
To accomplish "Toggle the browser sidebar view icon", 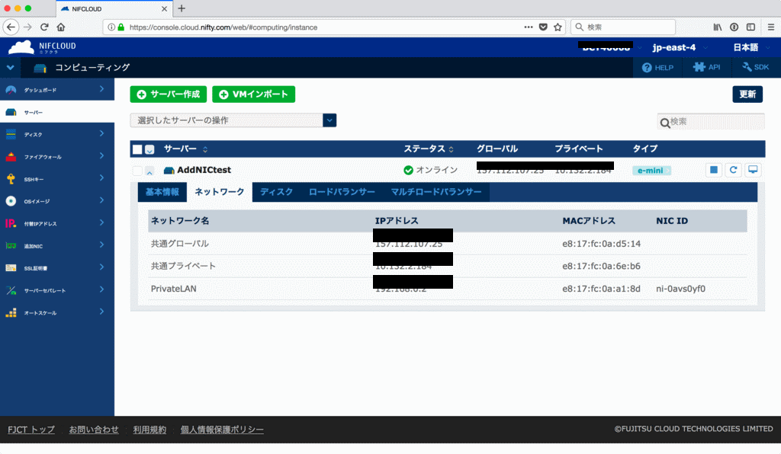I will click(x=750, y=27).
